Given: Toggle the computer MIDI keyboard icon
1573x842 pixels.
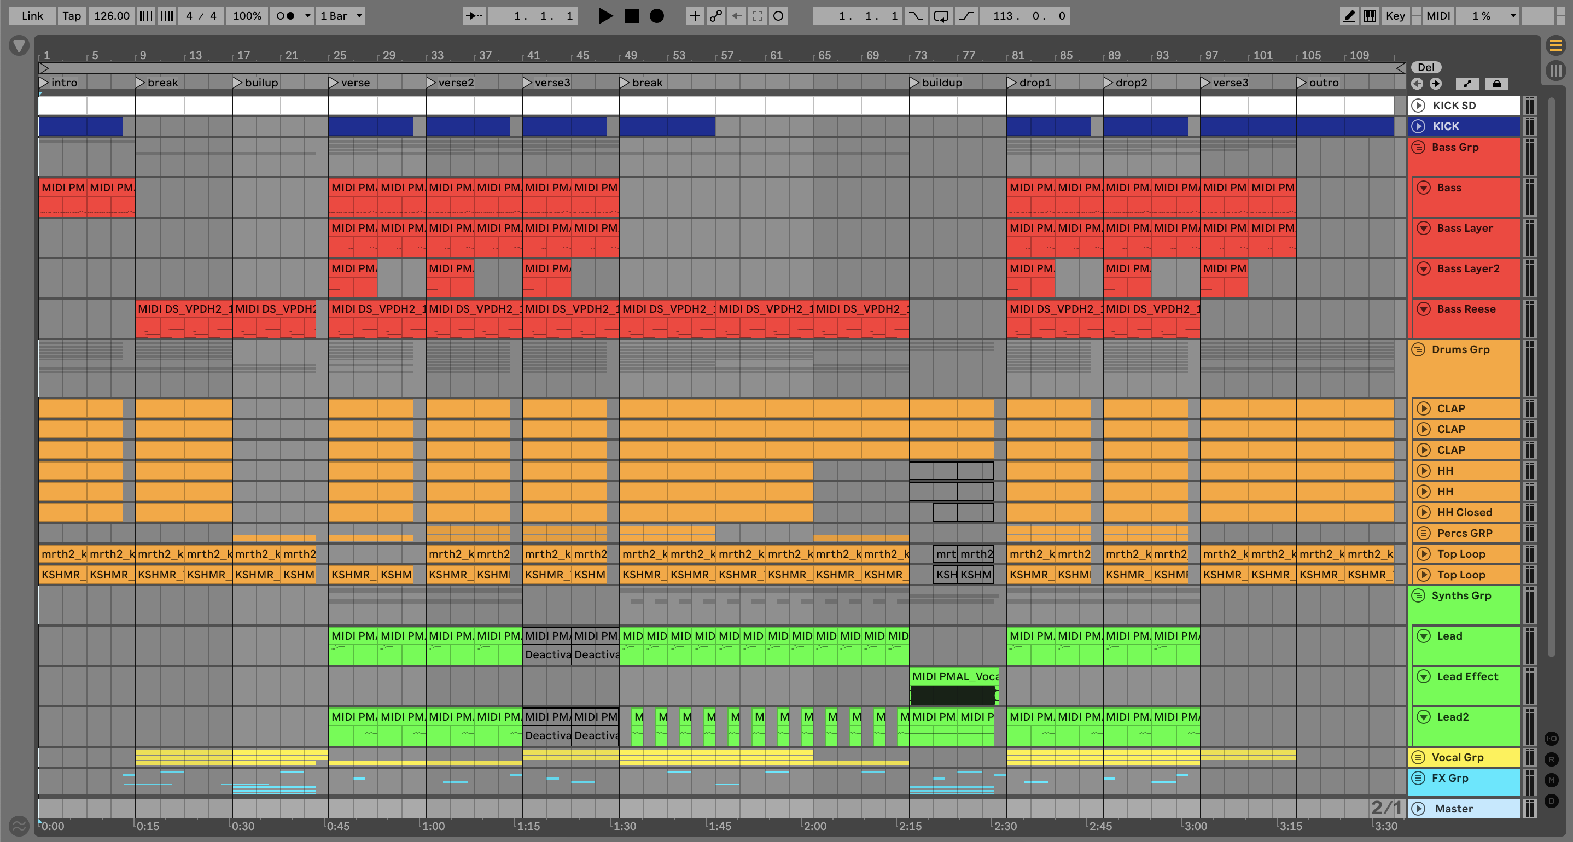Looking at the screenshot, I should point(1370,16).
